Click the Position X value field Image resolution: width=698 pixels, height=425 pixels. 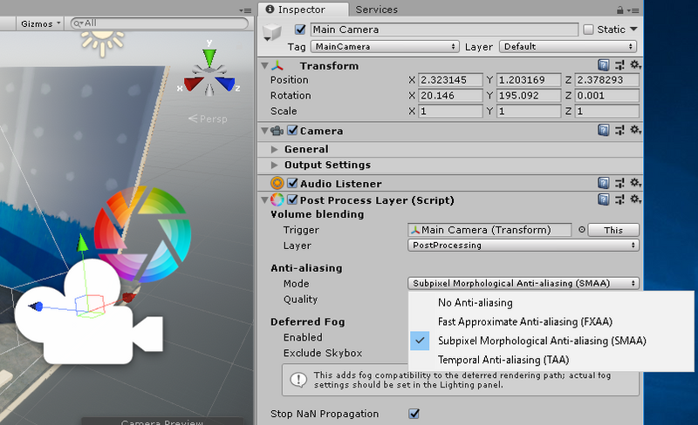coord(450,80)
